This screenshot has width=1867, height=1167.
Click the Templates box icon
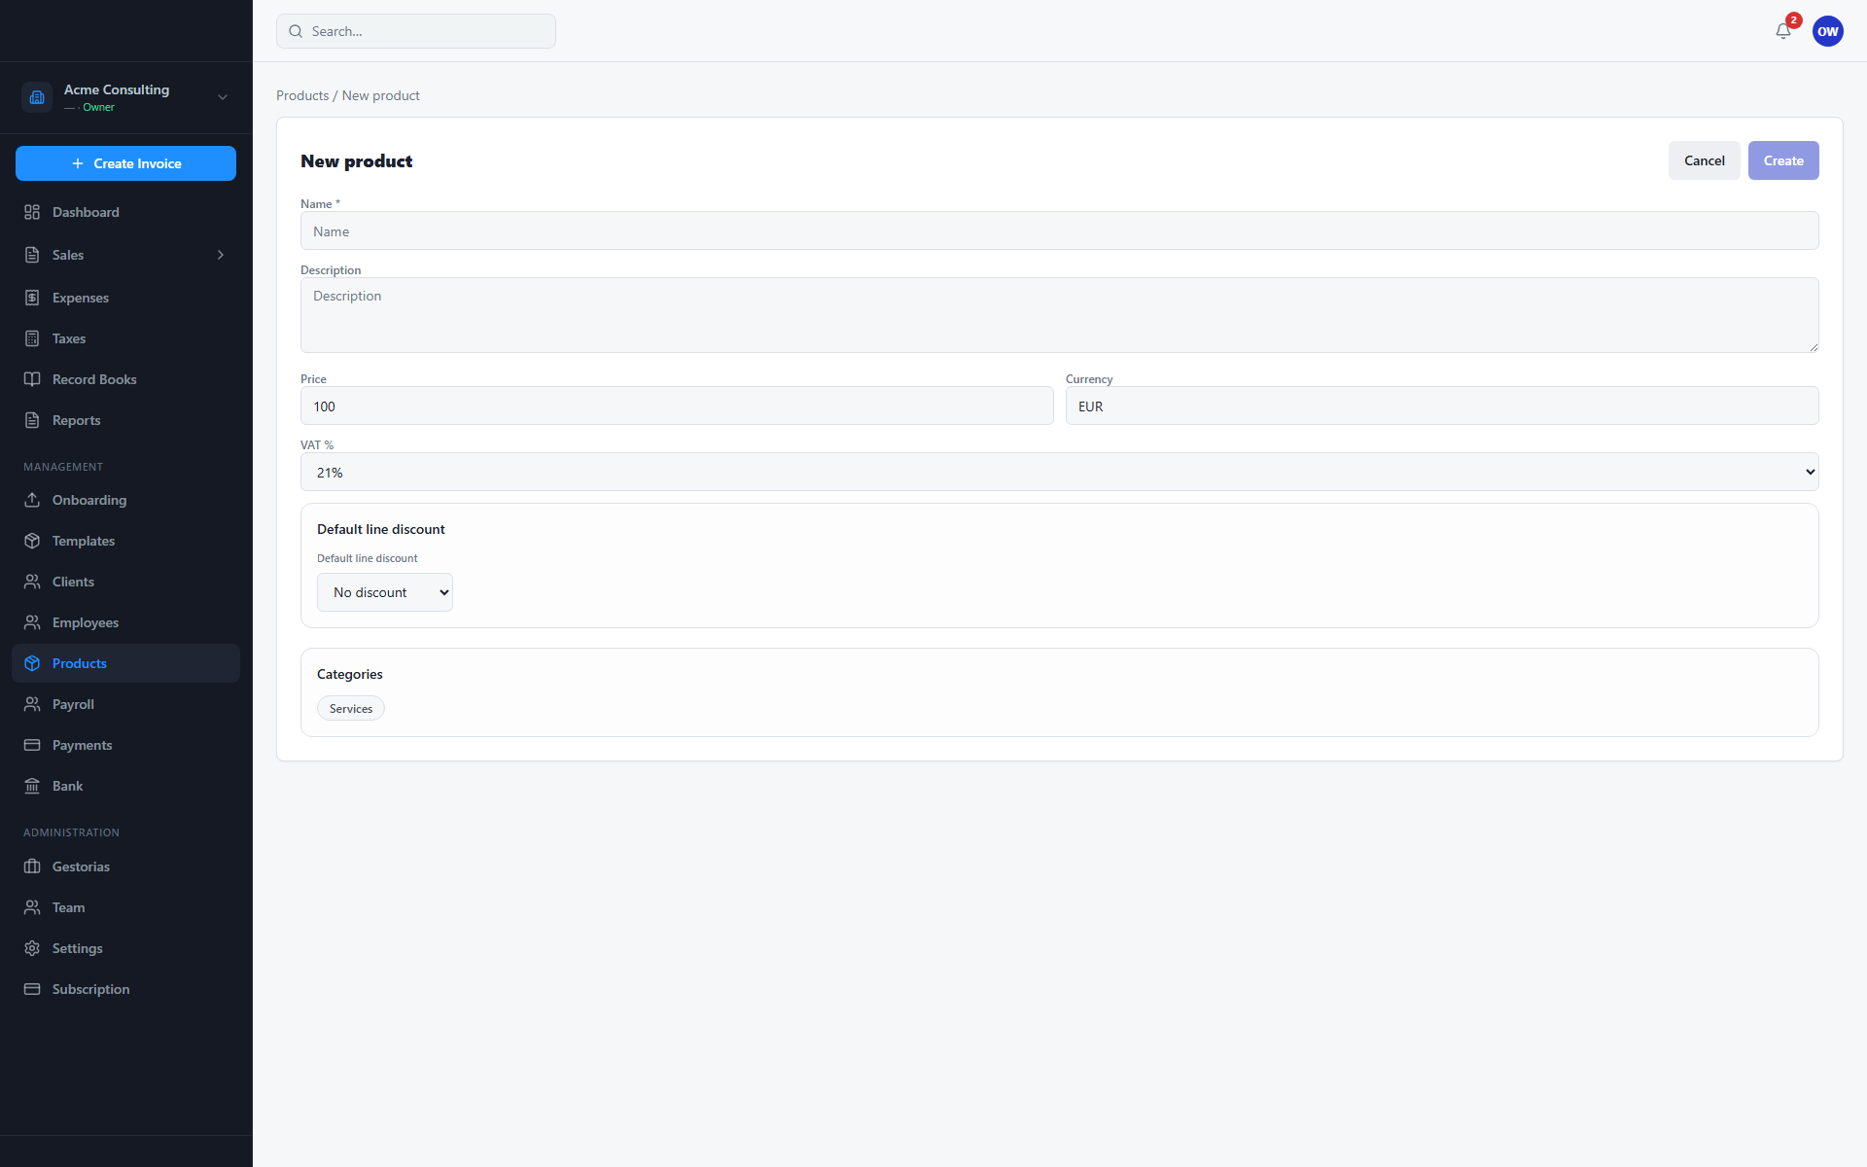32,541
